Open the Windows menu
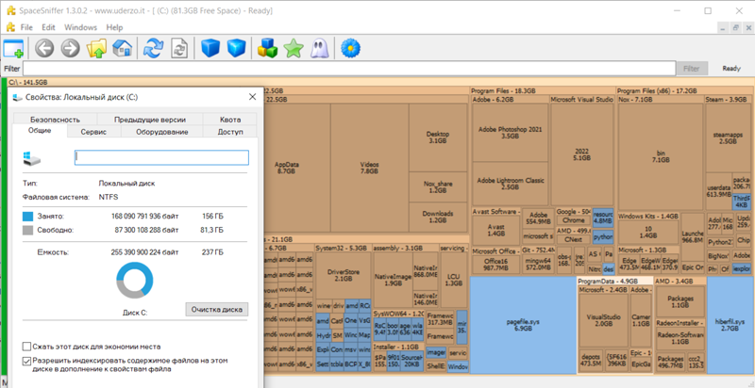Screen dimensions: 755x388 tap(80, 27)
